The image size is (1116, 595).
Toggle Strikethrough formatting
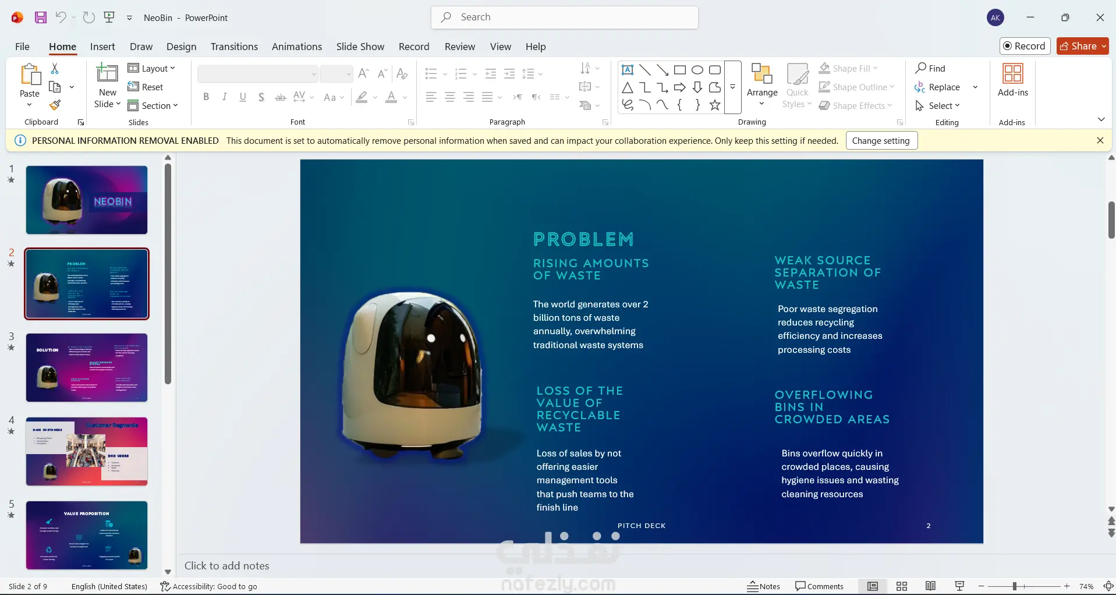[281, 97]
